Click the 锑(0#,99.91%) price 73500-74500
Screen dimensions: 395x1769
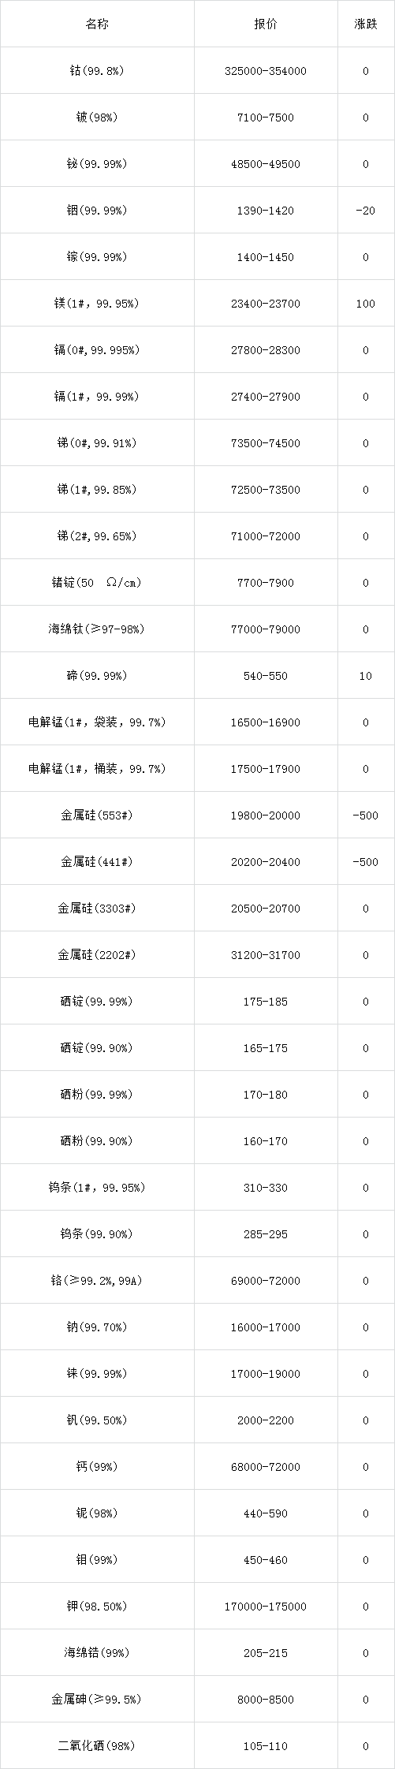pyautogui.click(x=266, y=443)
